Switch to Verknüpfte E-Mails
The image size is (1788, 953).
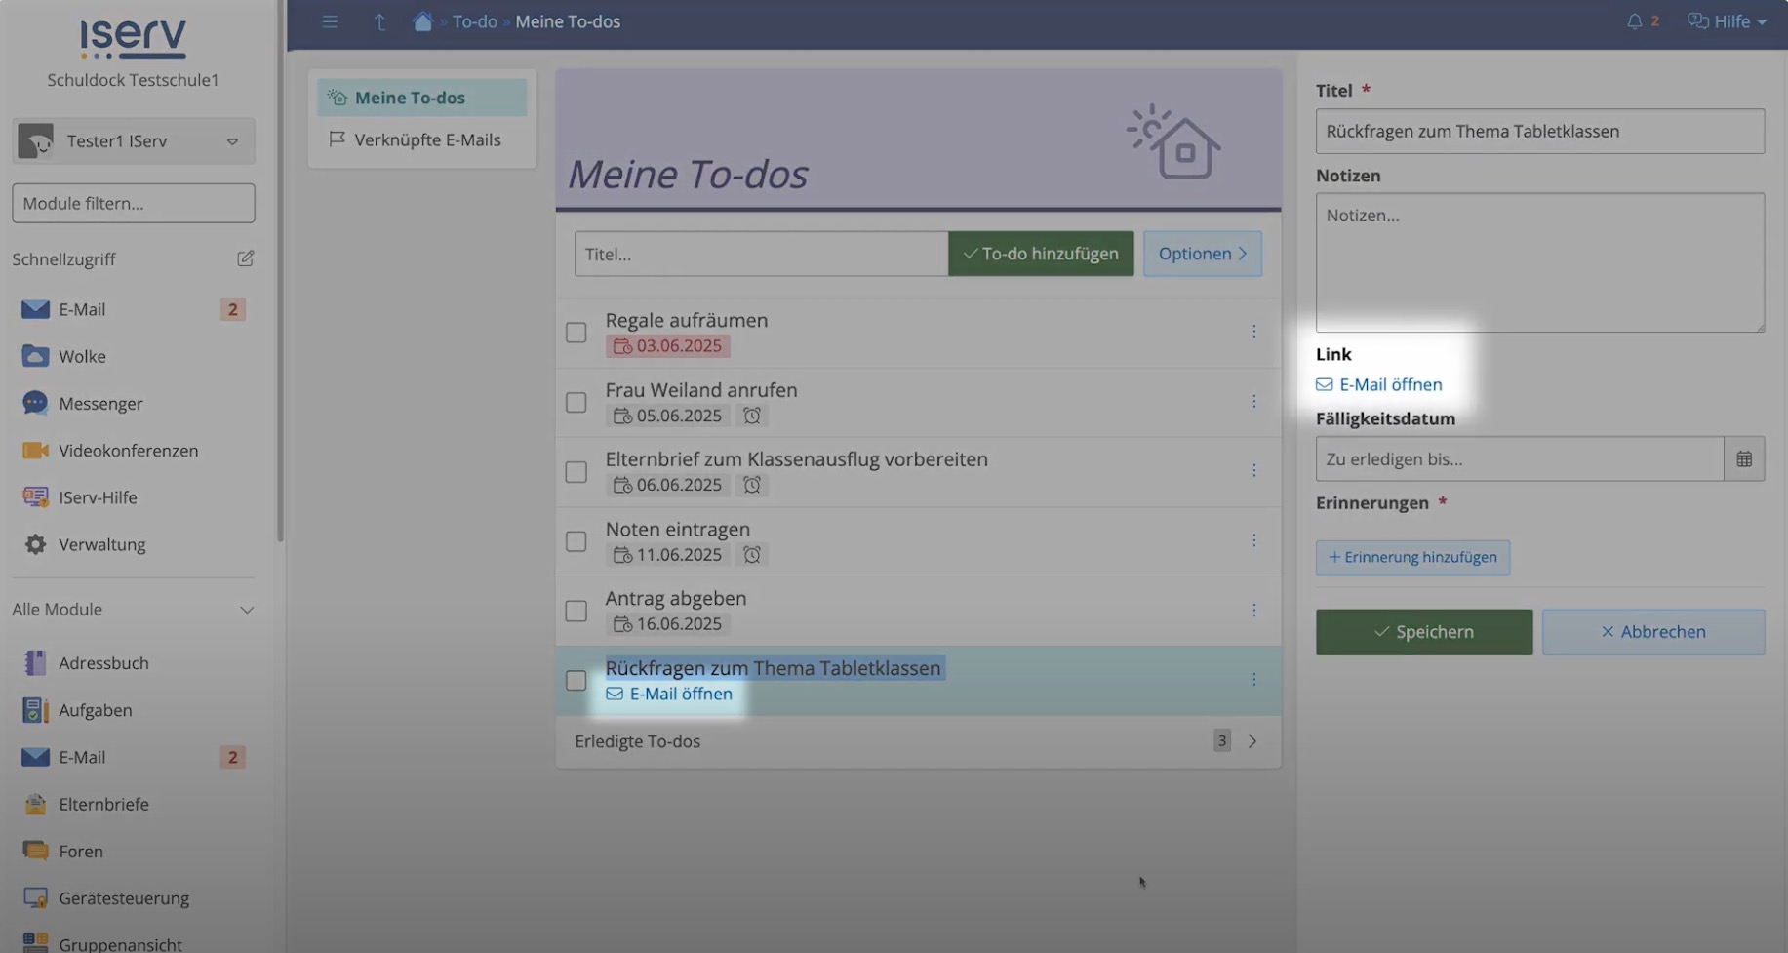[x=427, y=139]
